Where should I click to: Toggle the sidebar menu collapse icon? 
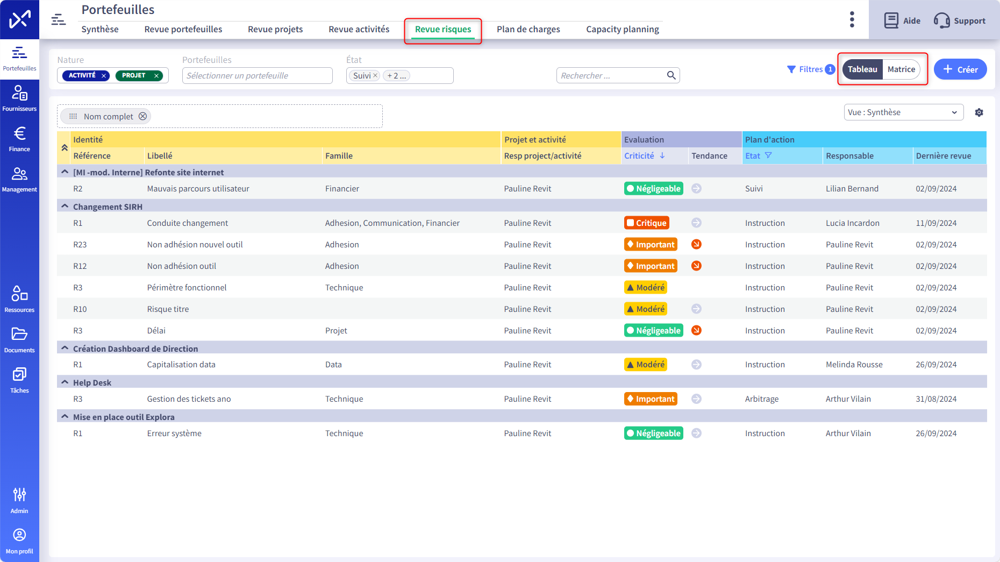[x=59, y=20]
